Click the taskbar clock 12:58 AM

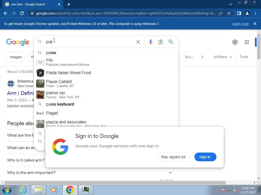coord(248,188)
